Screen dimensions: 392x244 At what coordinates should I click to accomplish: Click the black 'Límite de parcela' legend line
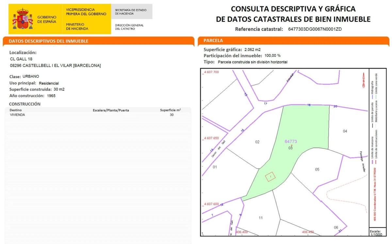click(372, 118)
